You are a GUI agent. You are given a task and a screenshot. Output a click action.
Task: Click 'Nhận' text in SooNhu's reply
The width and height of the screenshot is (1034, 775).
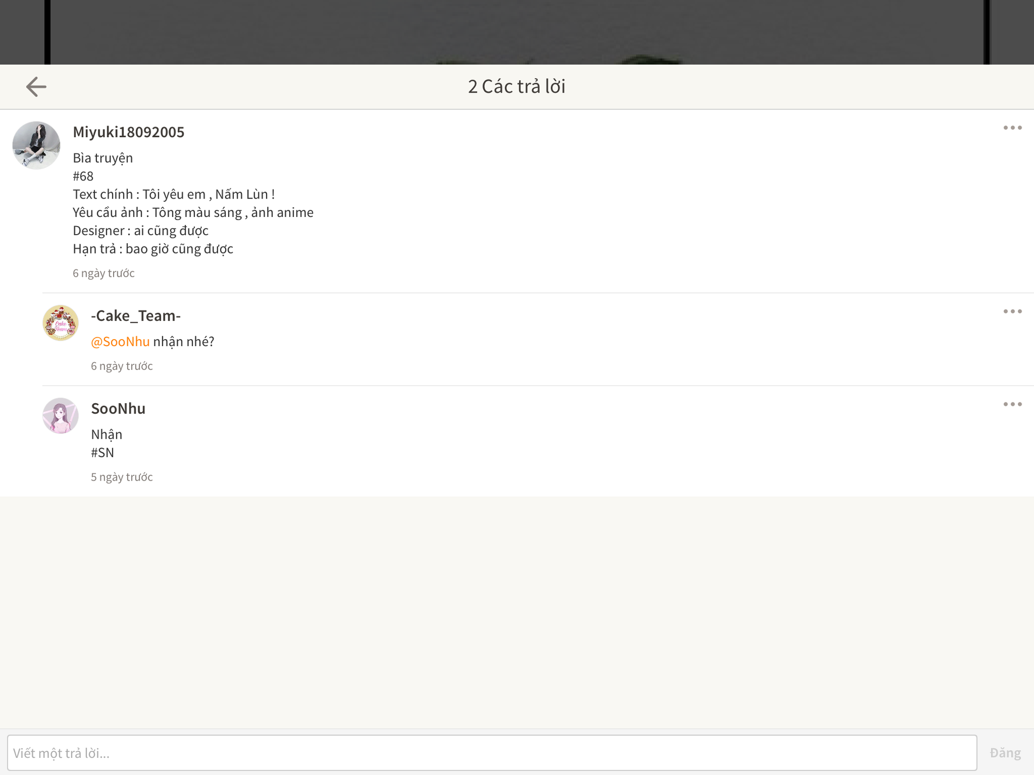coord(107,435)
